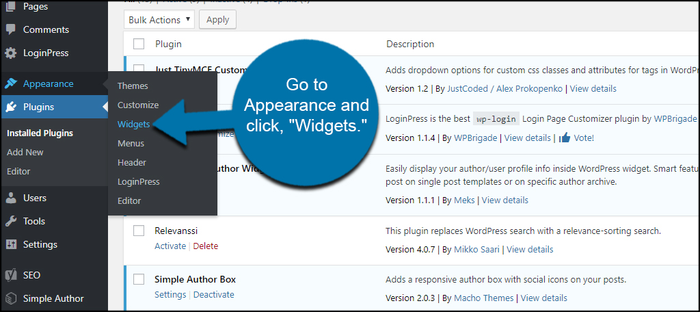Open Themes in Appearance submenu
Image resolution: width=700 pixels, height=312 pixels.
(133, 86)
